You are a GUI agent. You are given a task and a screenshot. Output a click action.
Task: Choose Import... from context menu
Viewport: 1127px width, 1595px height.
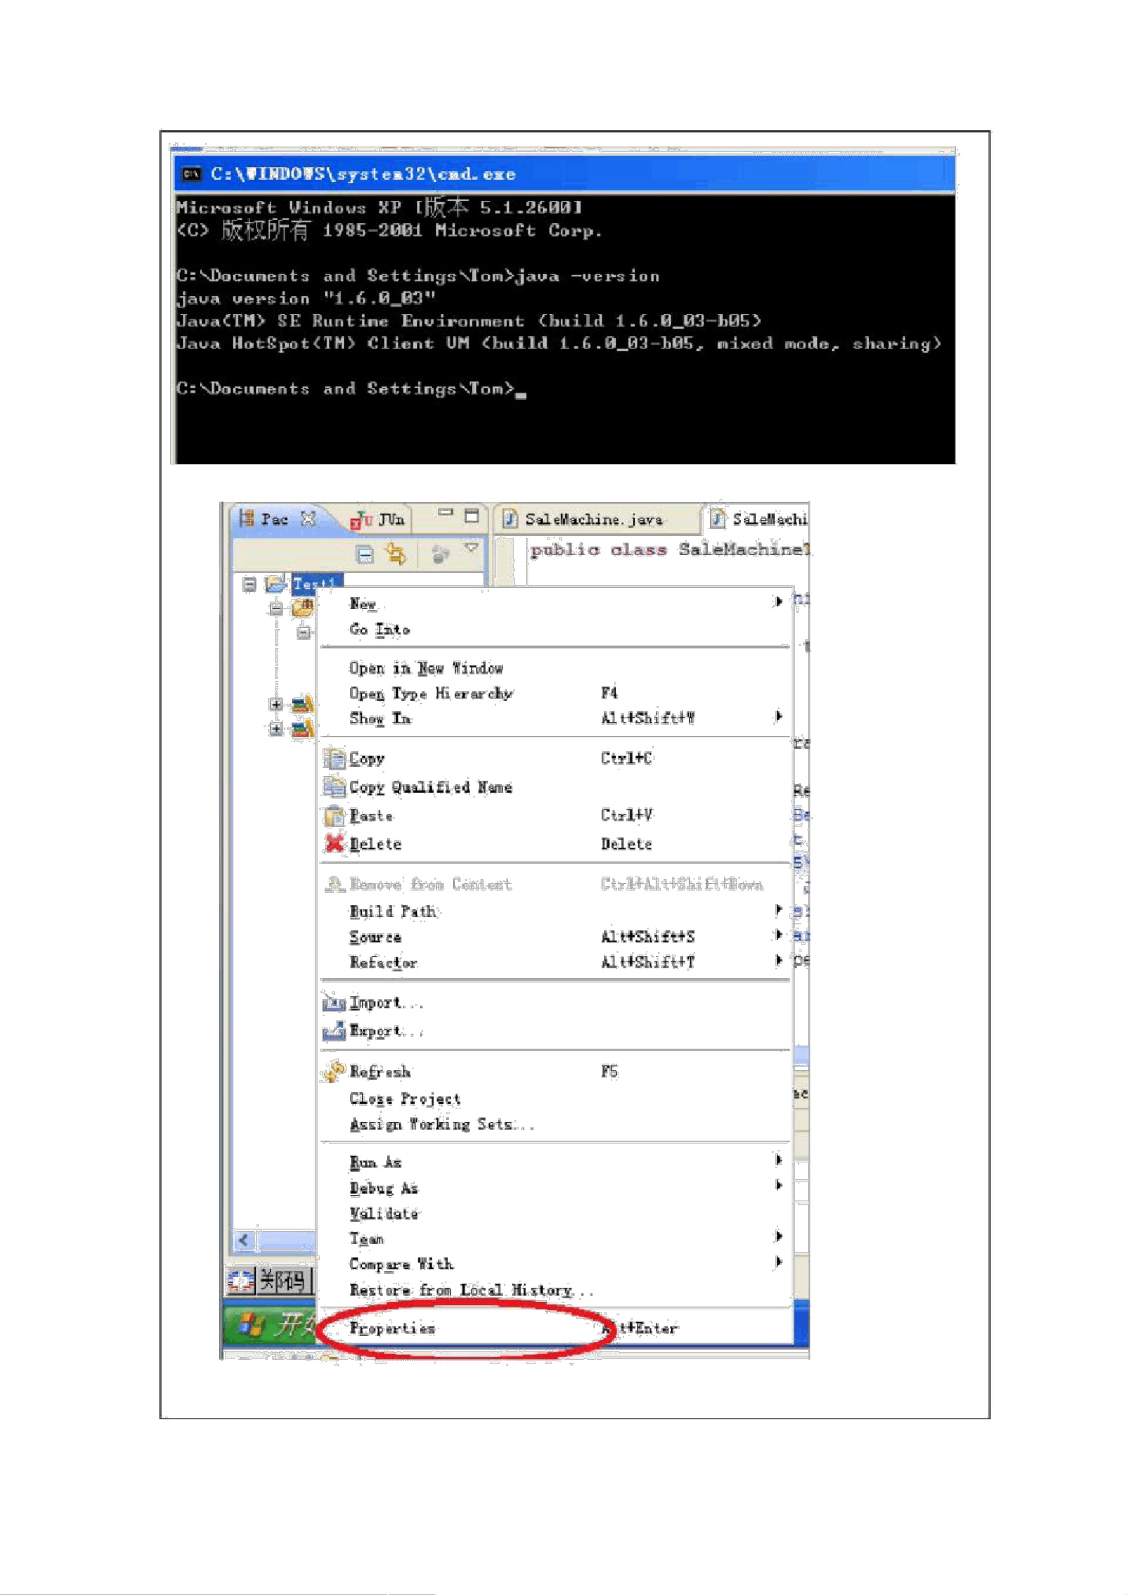coord(555,1003)
